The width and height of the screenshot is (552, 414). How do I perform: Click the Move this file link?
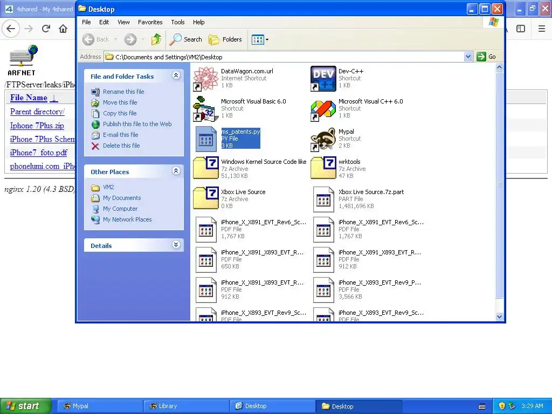point(120,102)
